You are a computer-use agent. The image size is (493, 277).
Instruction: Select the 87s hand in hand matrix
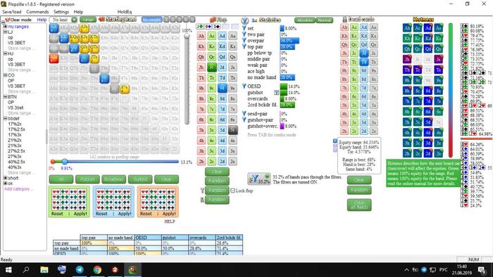click(125, 89)
